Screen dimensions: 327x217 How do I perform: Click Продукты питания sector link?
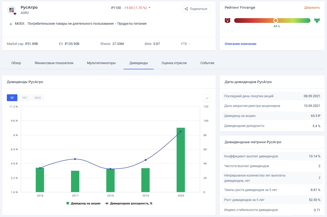[132, 24]
